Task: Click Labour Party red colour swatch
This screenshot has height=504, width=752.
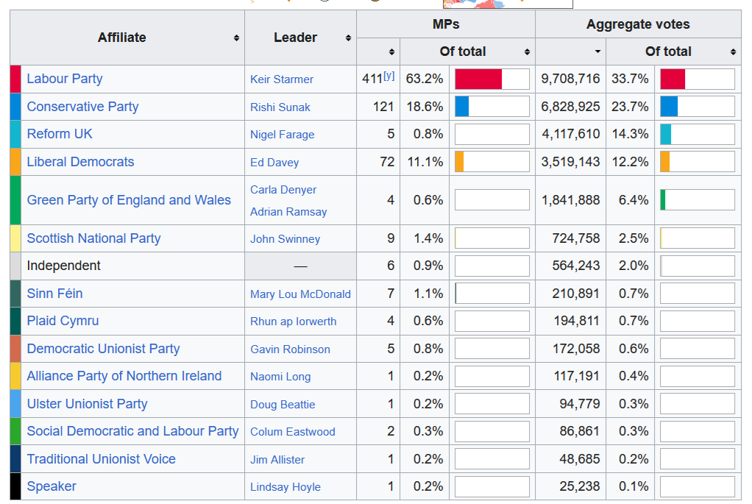Action: tap(15, 79)
